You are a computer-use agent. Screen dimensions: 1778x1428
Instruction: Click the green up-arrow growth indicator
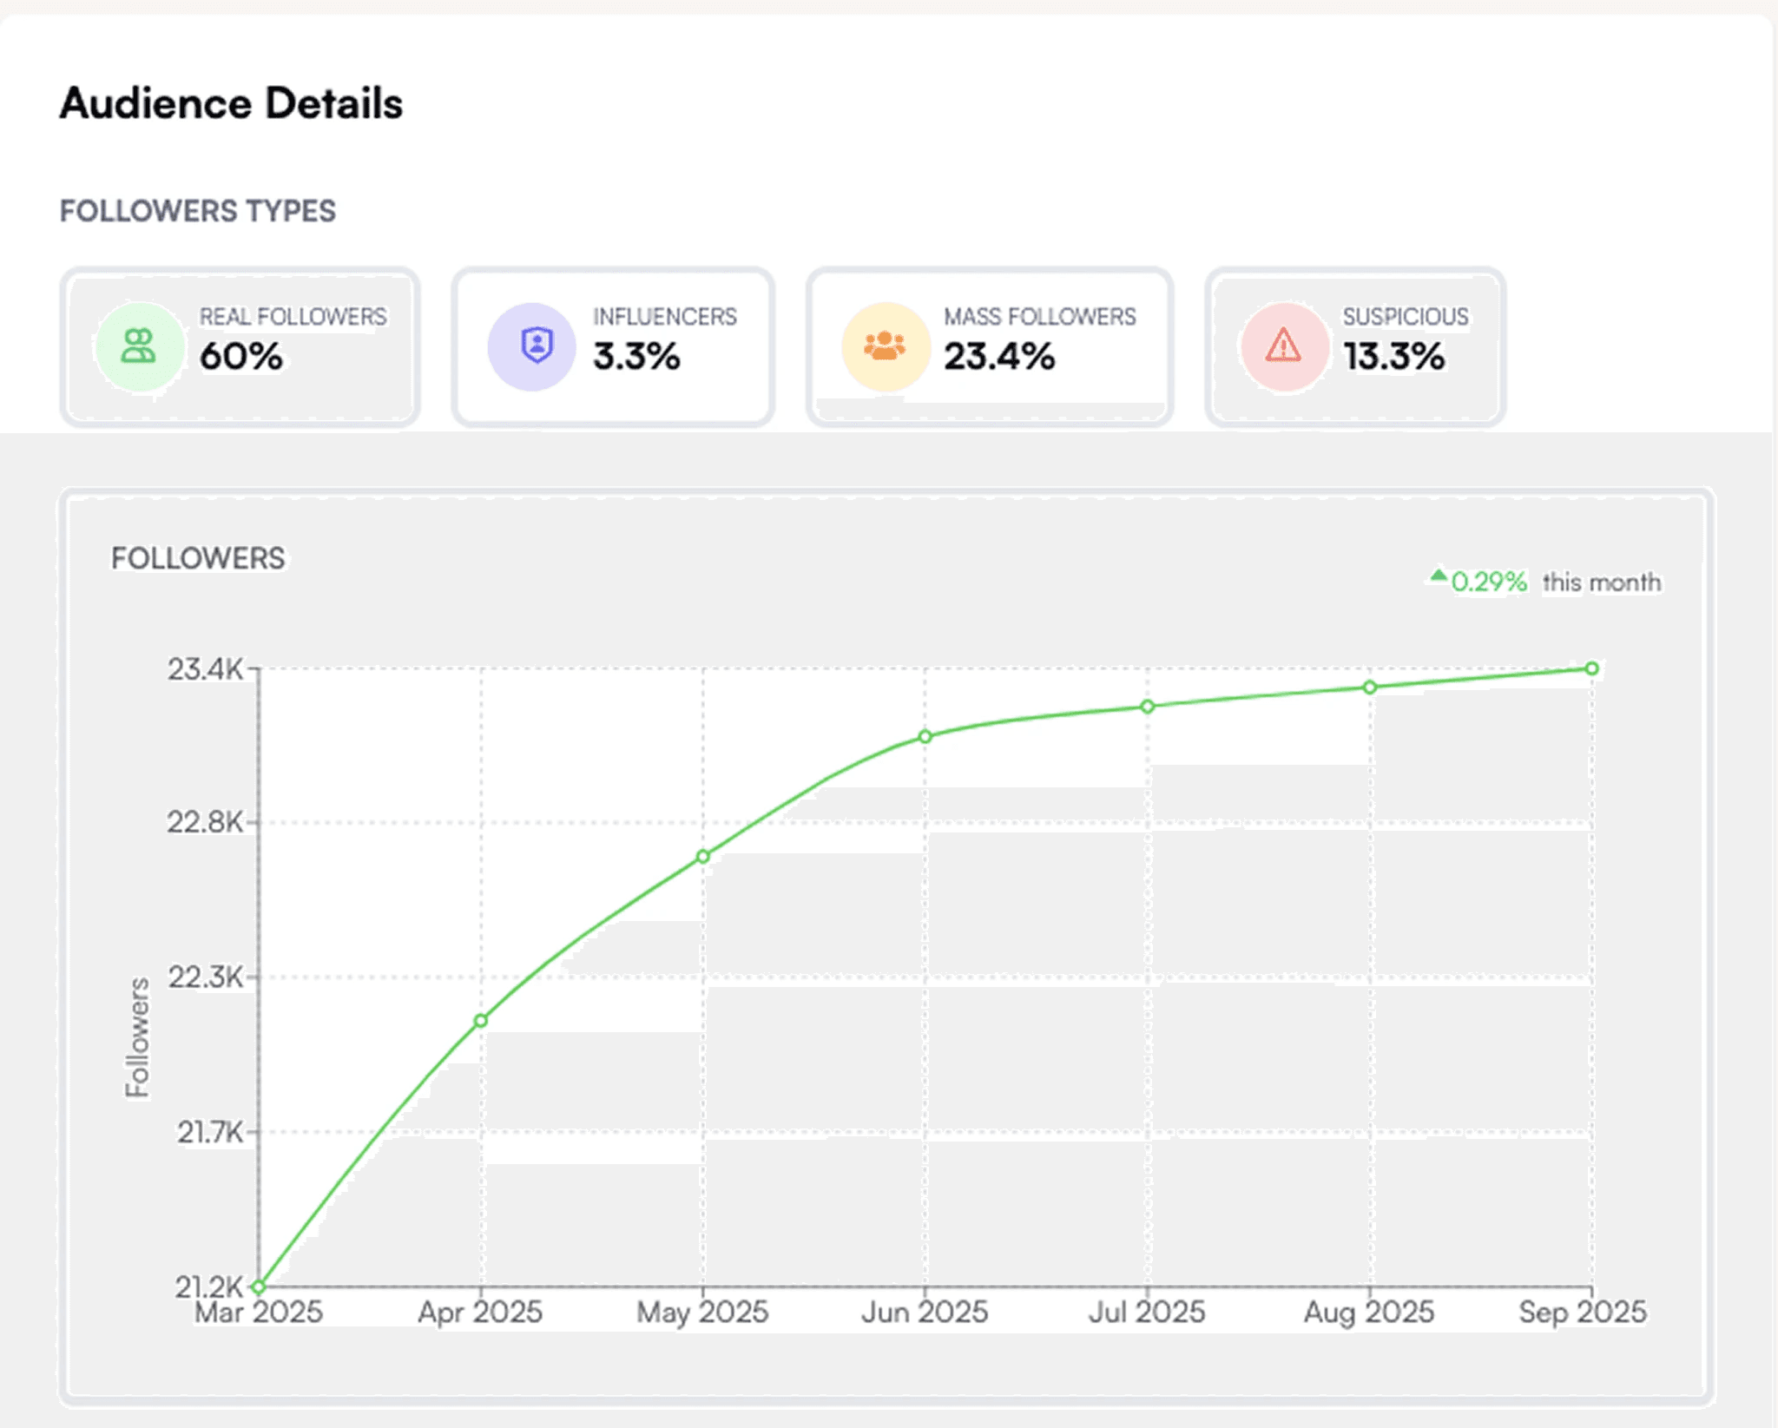pyautogui.click(x=1439, y=575)
